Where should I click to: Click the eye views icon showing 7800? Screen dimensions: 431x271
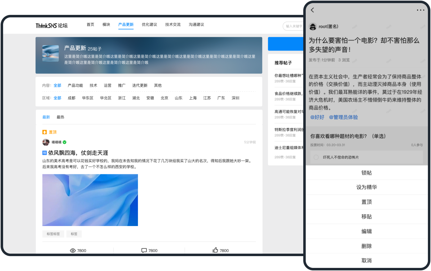click(x=73, y=251)
